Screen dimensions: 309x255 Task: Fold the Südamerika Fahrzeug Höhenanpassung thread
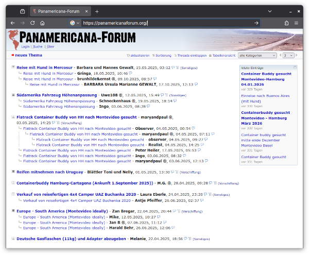13,95
